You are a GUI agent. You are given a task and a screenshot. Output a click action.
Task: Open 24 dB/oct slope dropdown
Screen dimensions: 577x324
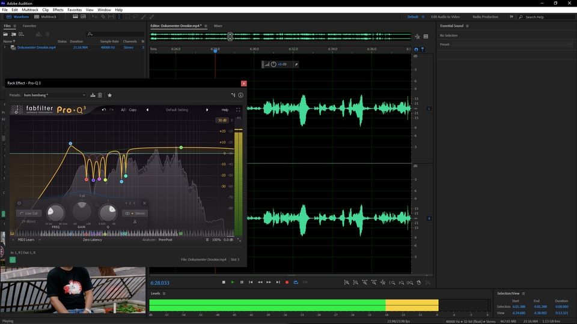click(29, 221)
